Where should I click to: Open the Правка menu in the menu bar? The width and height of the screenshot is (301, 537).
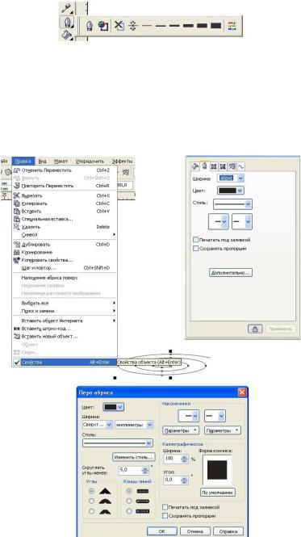pos(23,161)
